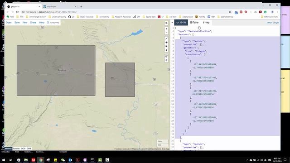Select the Satellite base layer
Image resolution: width=290 pixels, height=163 pixels.
tap(16, 149)
